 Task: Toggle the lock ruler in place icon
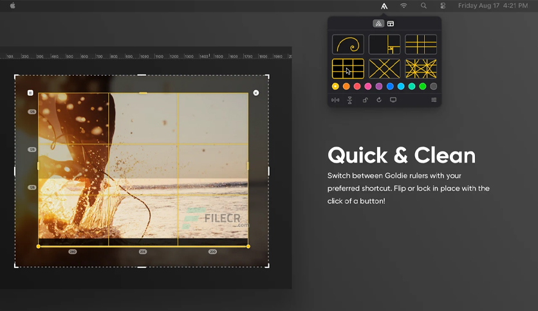click(365, 100)
